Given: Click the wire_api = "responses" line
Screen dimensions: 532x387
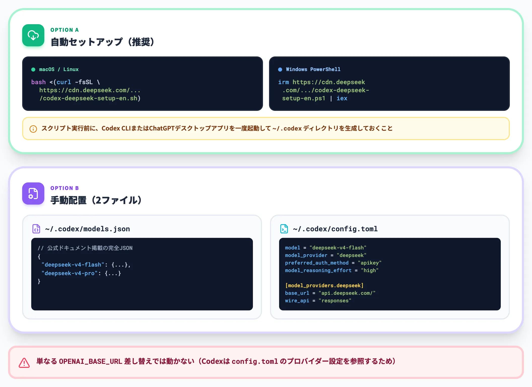Looking at the screenshot, I should click(x=318, y=301).
